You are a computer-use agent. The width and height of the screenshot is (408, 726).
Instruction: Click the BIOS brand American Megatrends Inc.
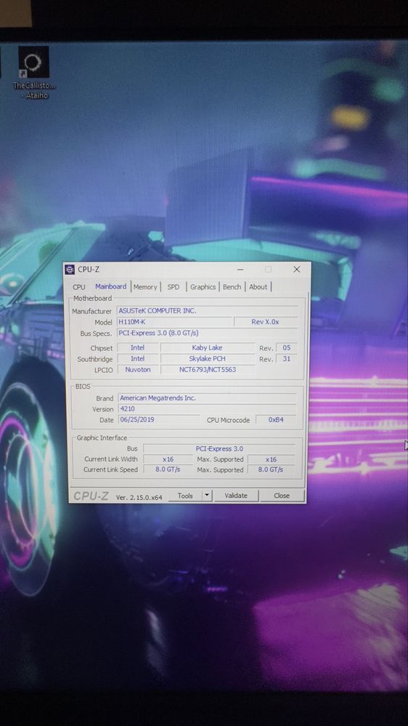pyautogui.click(x=207, y=398)
